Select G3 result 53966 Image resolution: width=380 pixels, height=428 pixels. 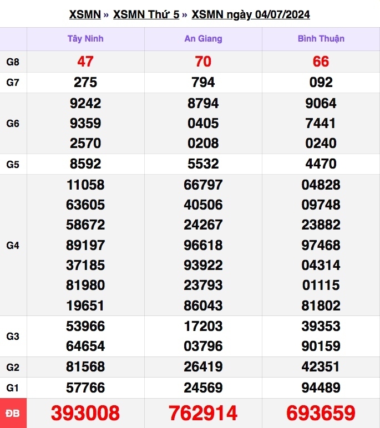pyautogui.click(x=85, y=326)
